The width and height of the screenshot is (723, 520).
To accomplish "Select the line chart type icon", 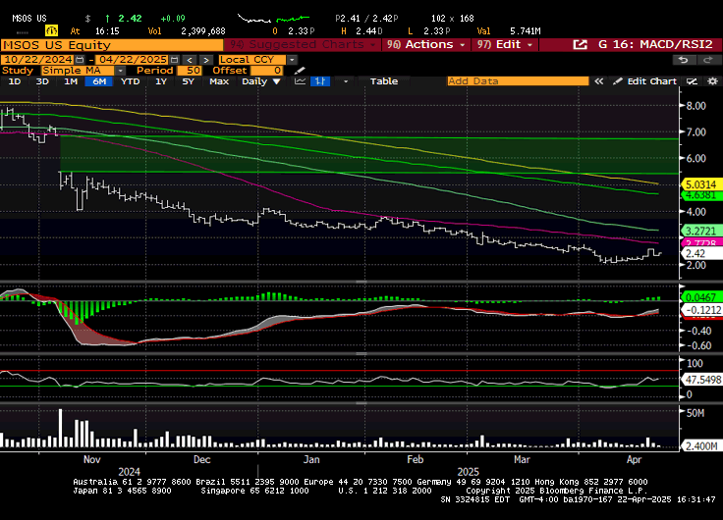I will tap(301, 81).
